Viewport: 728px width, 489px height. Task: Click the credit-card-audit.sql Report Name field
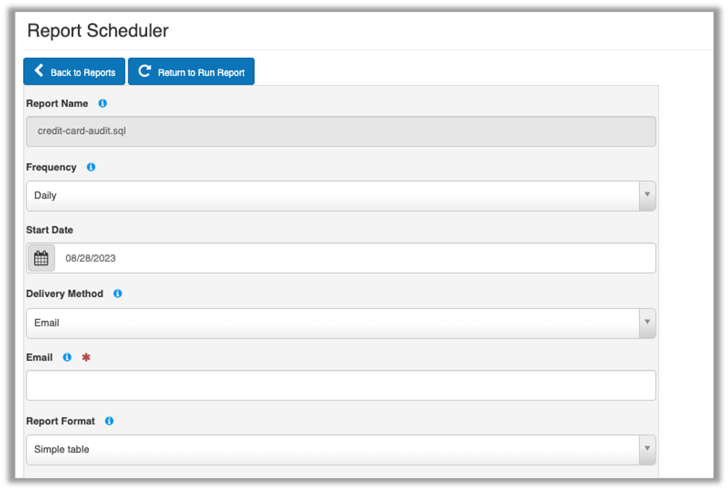point(340,132)
